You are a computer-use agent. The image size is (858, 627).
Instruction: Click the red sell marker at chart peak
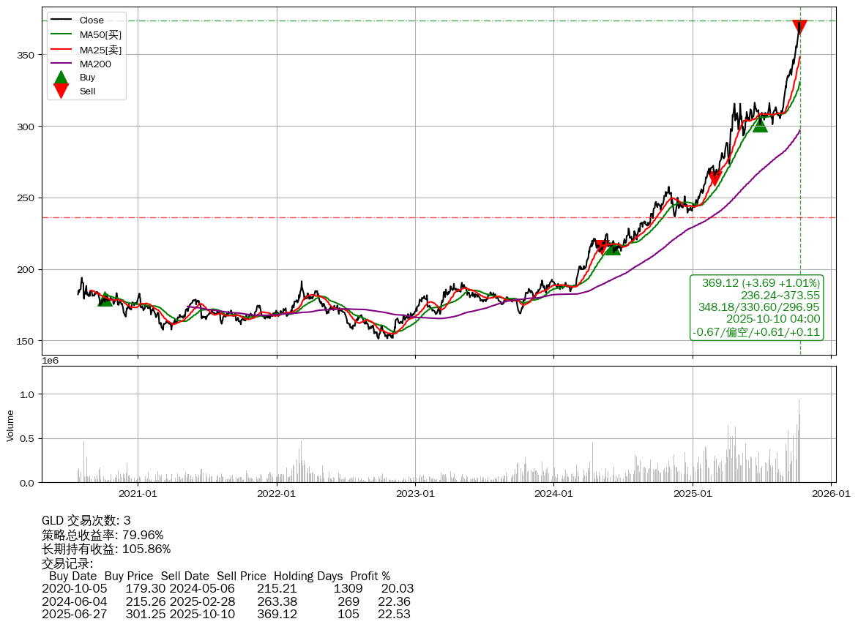coord(799,27)
